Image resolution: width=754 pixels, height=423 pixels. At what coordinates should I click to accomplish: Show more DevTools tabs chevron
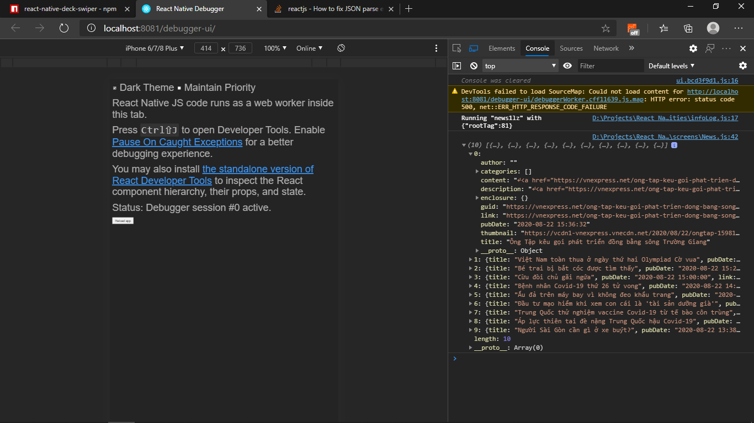coord(631,48)
